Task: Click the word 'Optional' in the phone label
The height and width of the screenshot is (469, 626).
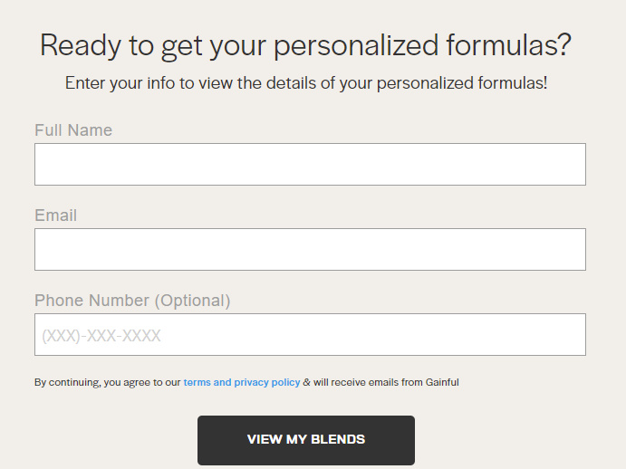Action: click(x=192, y=301)
